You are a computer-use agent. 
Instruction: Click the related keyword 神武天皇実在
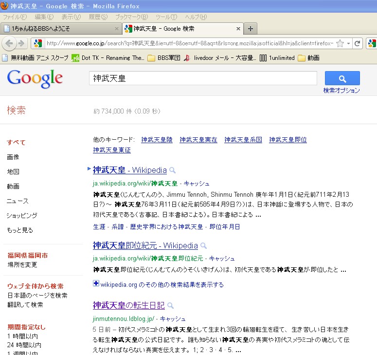tap(198, 140)
